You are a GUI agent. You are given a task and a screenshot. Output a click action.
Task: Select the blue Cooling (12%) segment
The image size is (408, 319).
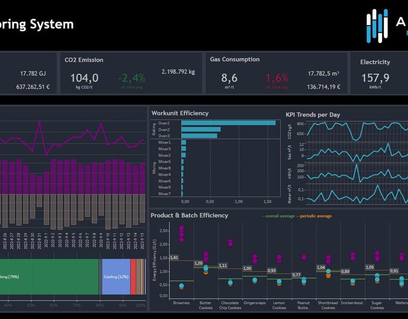tap(116, 276)
